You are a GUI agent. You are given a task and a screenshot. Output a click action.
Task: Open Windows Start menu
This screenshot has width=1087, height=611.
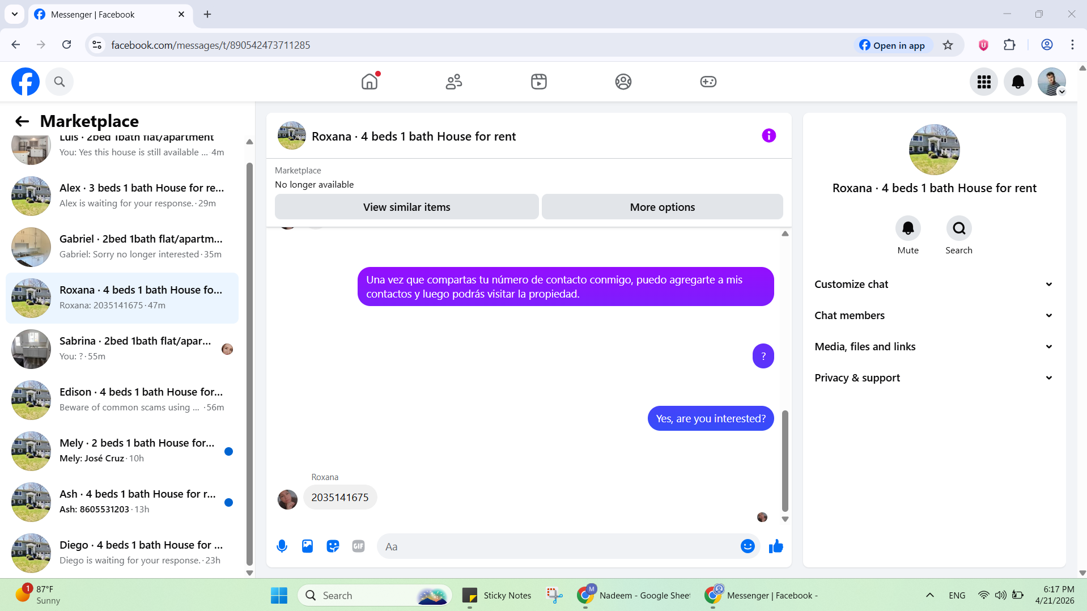click(x=279, y=595)
